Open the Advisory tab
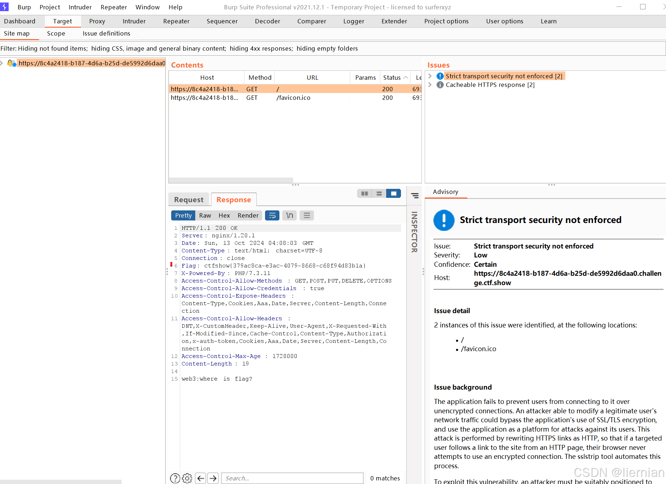 pyautogui.click(x=446, y=192)
